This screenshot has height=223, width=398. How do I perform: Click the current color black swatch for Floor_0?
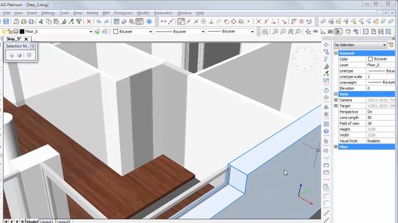pos(22,32)
